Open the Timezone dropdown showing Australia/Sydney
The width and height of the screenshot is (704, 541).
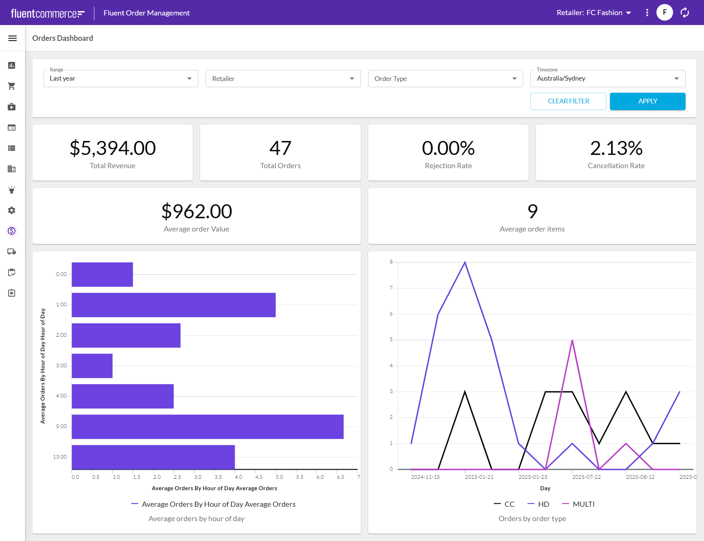point(607,78)
